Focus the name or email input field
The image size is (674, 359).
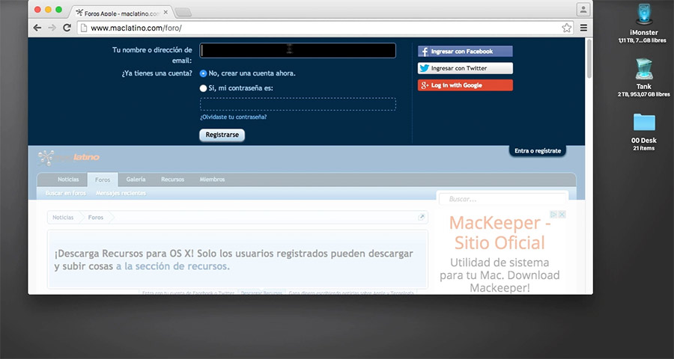click(x=297, y=50)
